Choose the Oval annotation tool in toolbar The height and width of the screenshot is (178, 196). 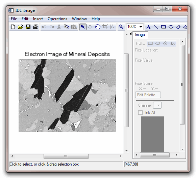pyautogui.click(x=171, y=27)
